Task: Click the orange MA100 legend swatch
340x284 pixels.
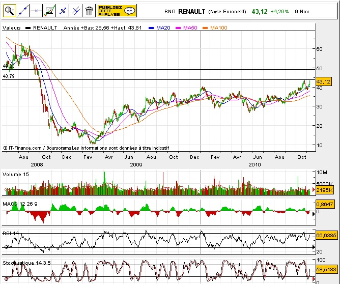Action: [x=205, y=28]
